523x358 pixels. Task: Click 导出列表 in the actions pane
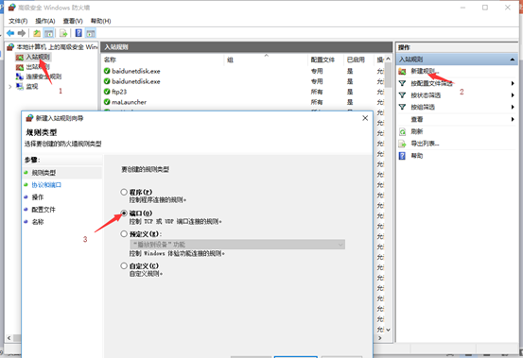click(x=425, y=144)
